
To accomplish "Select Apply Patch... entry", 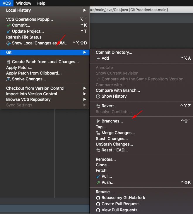I will point(45,68).
